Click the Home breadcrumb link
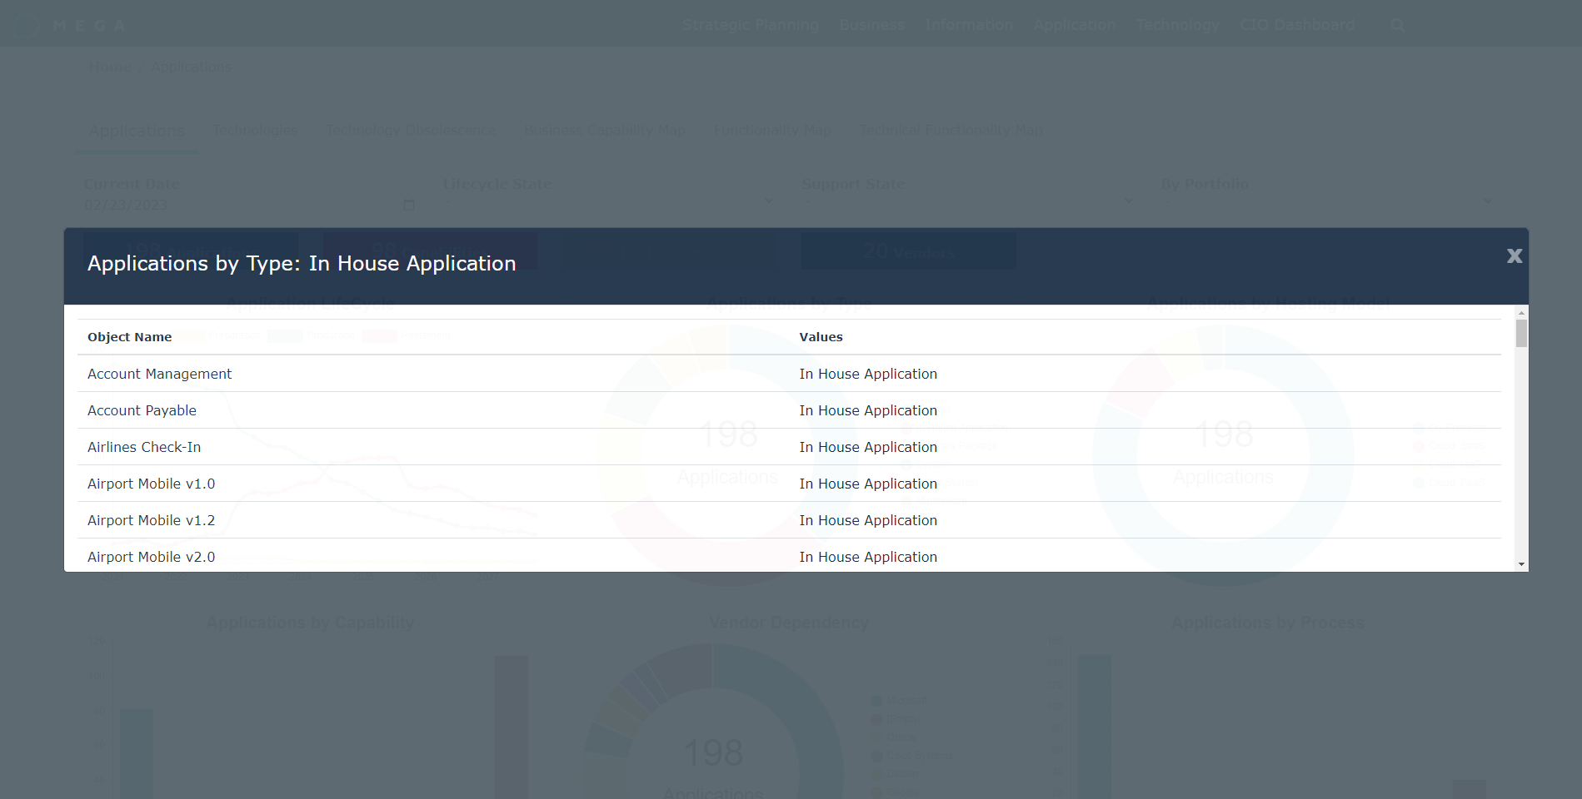 point(110,67)
